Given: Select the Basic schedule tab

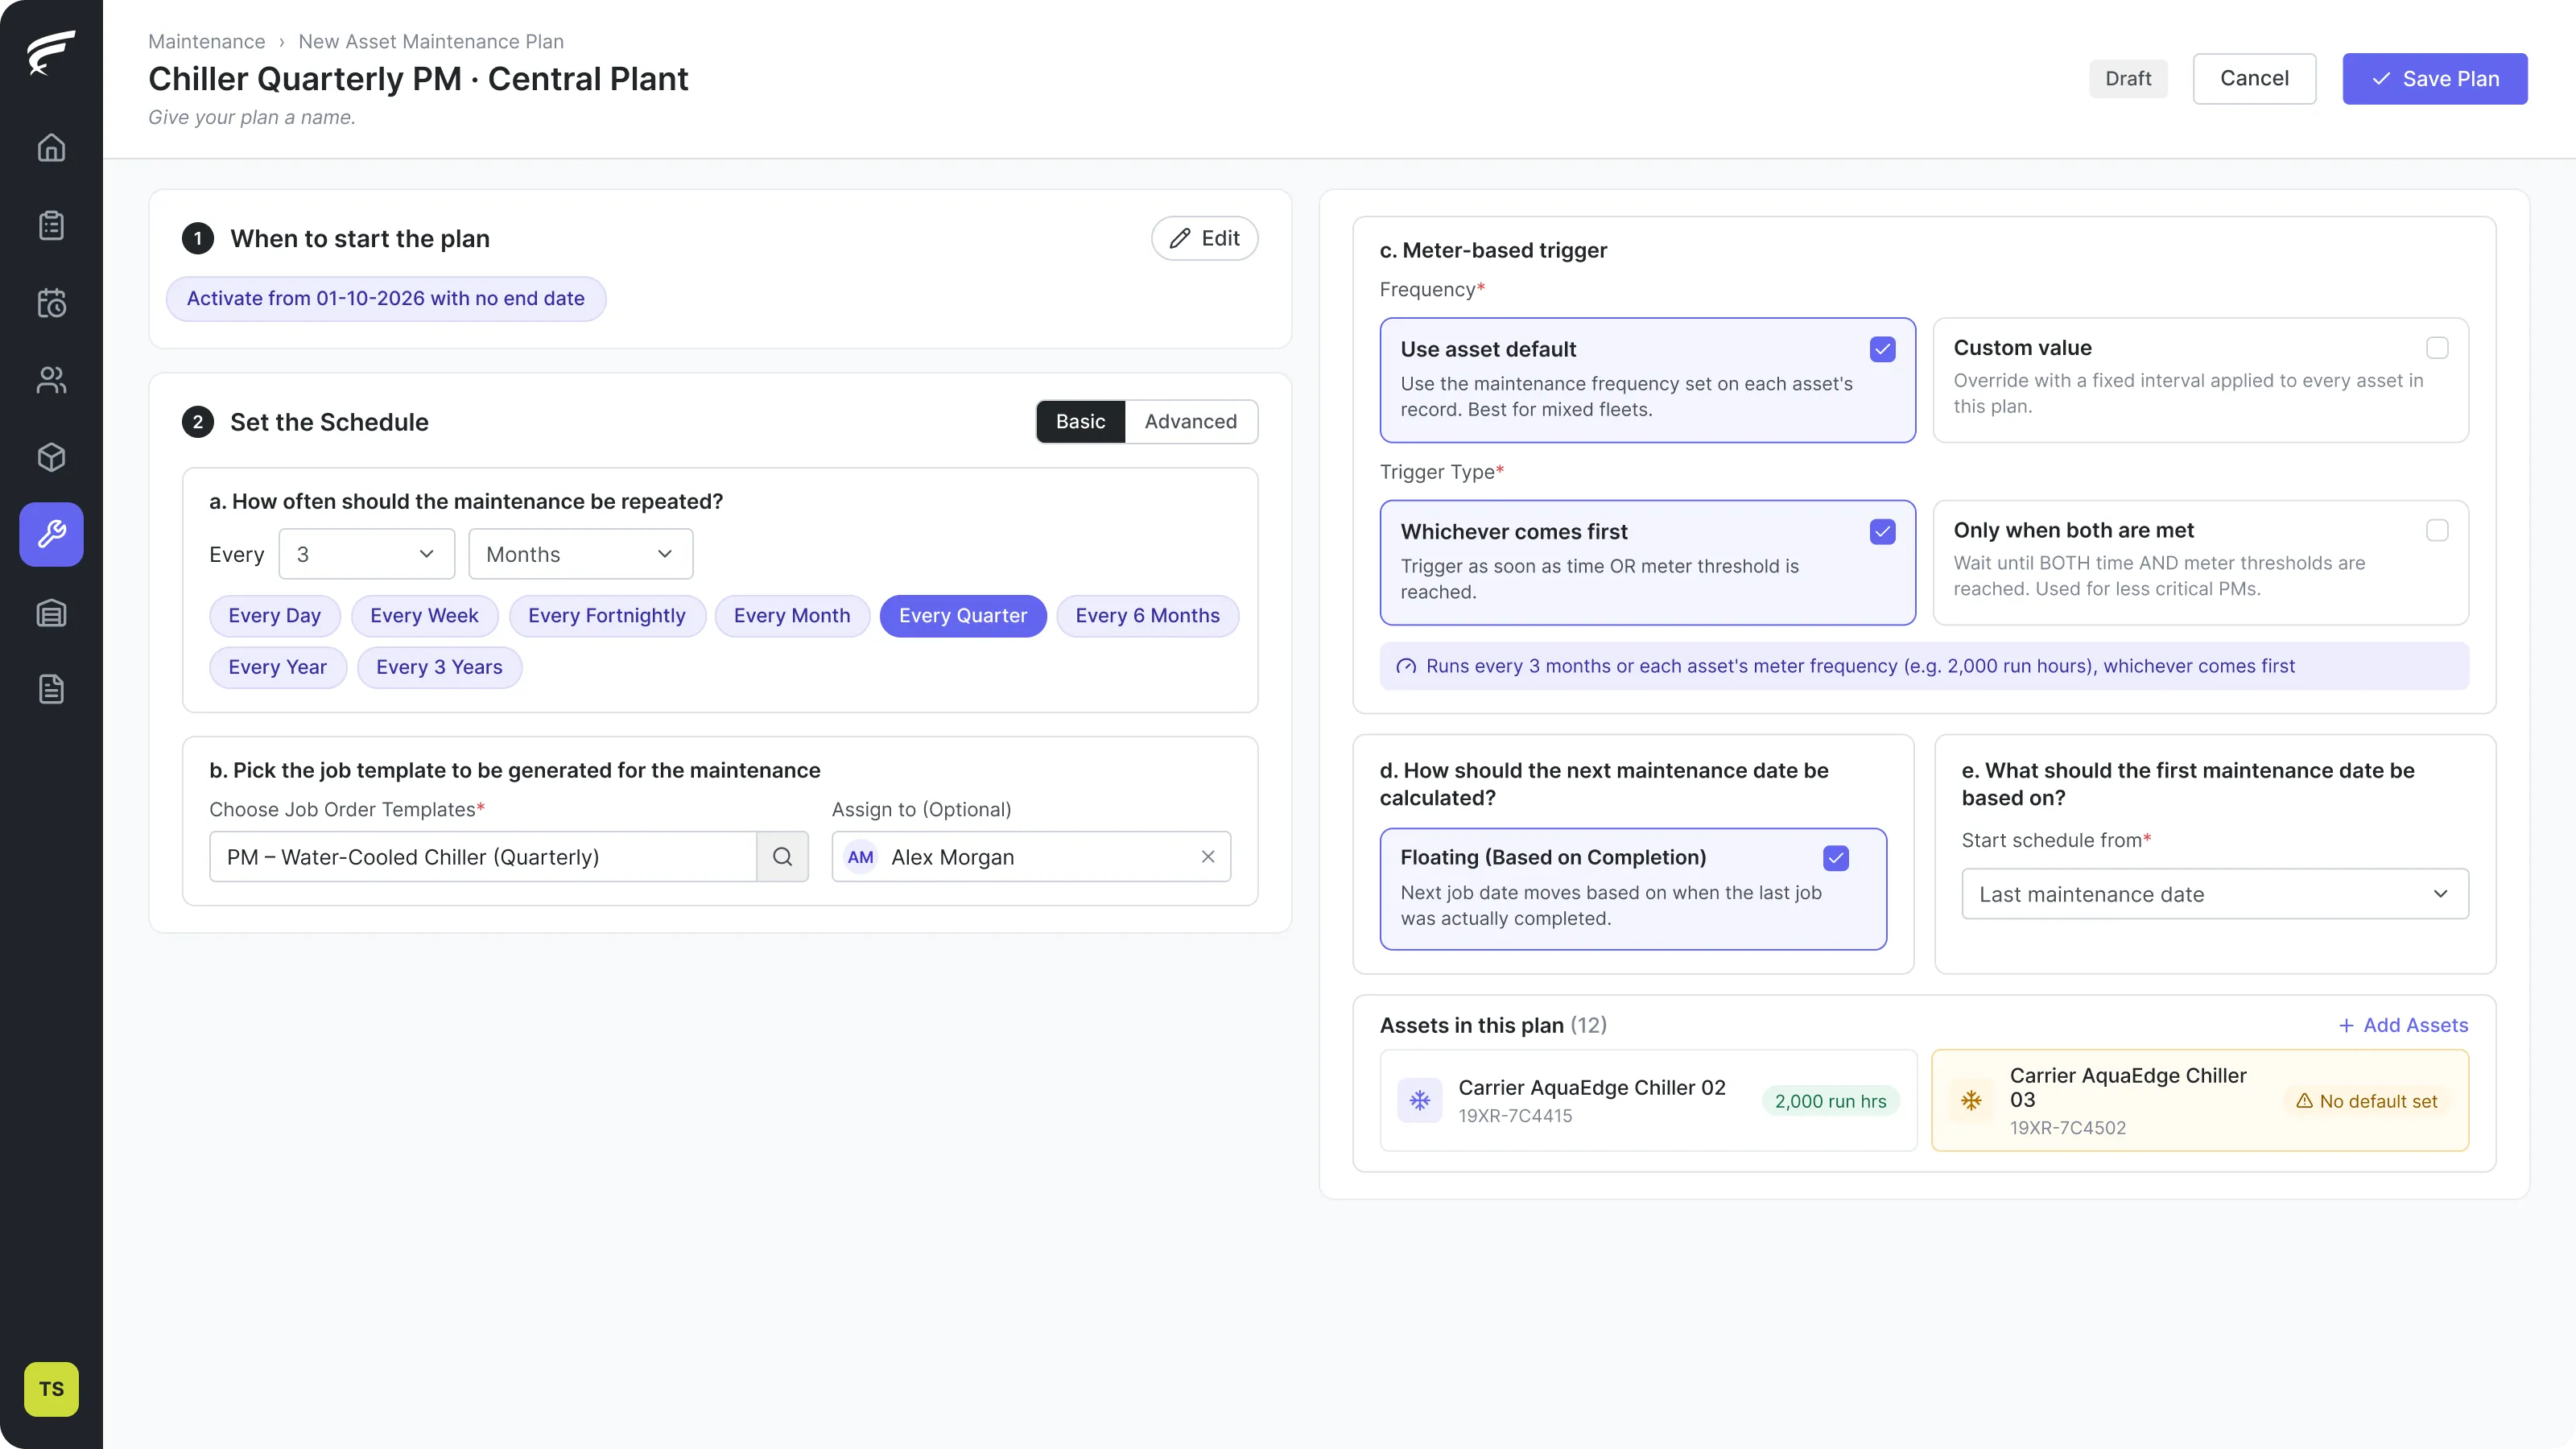Looking at the screenshot, I should click(x=1080, y=422).
